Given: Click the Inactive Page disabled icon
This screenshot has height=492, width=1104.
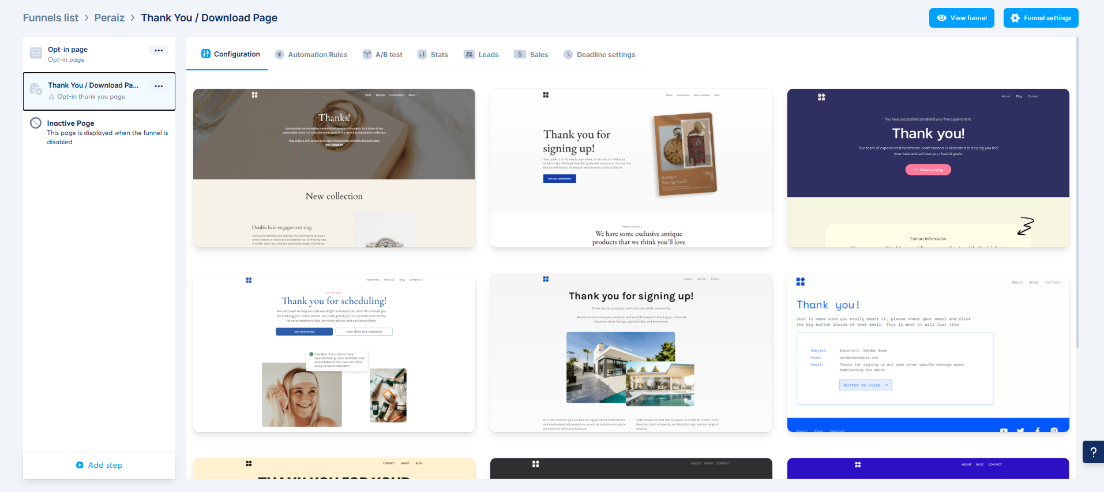Looking at the screenshot, I should [36, 123].
